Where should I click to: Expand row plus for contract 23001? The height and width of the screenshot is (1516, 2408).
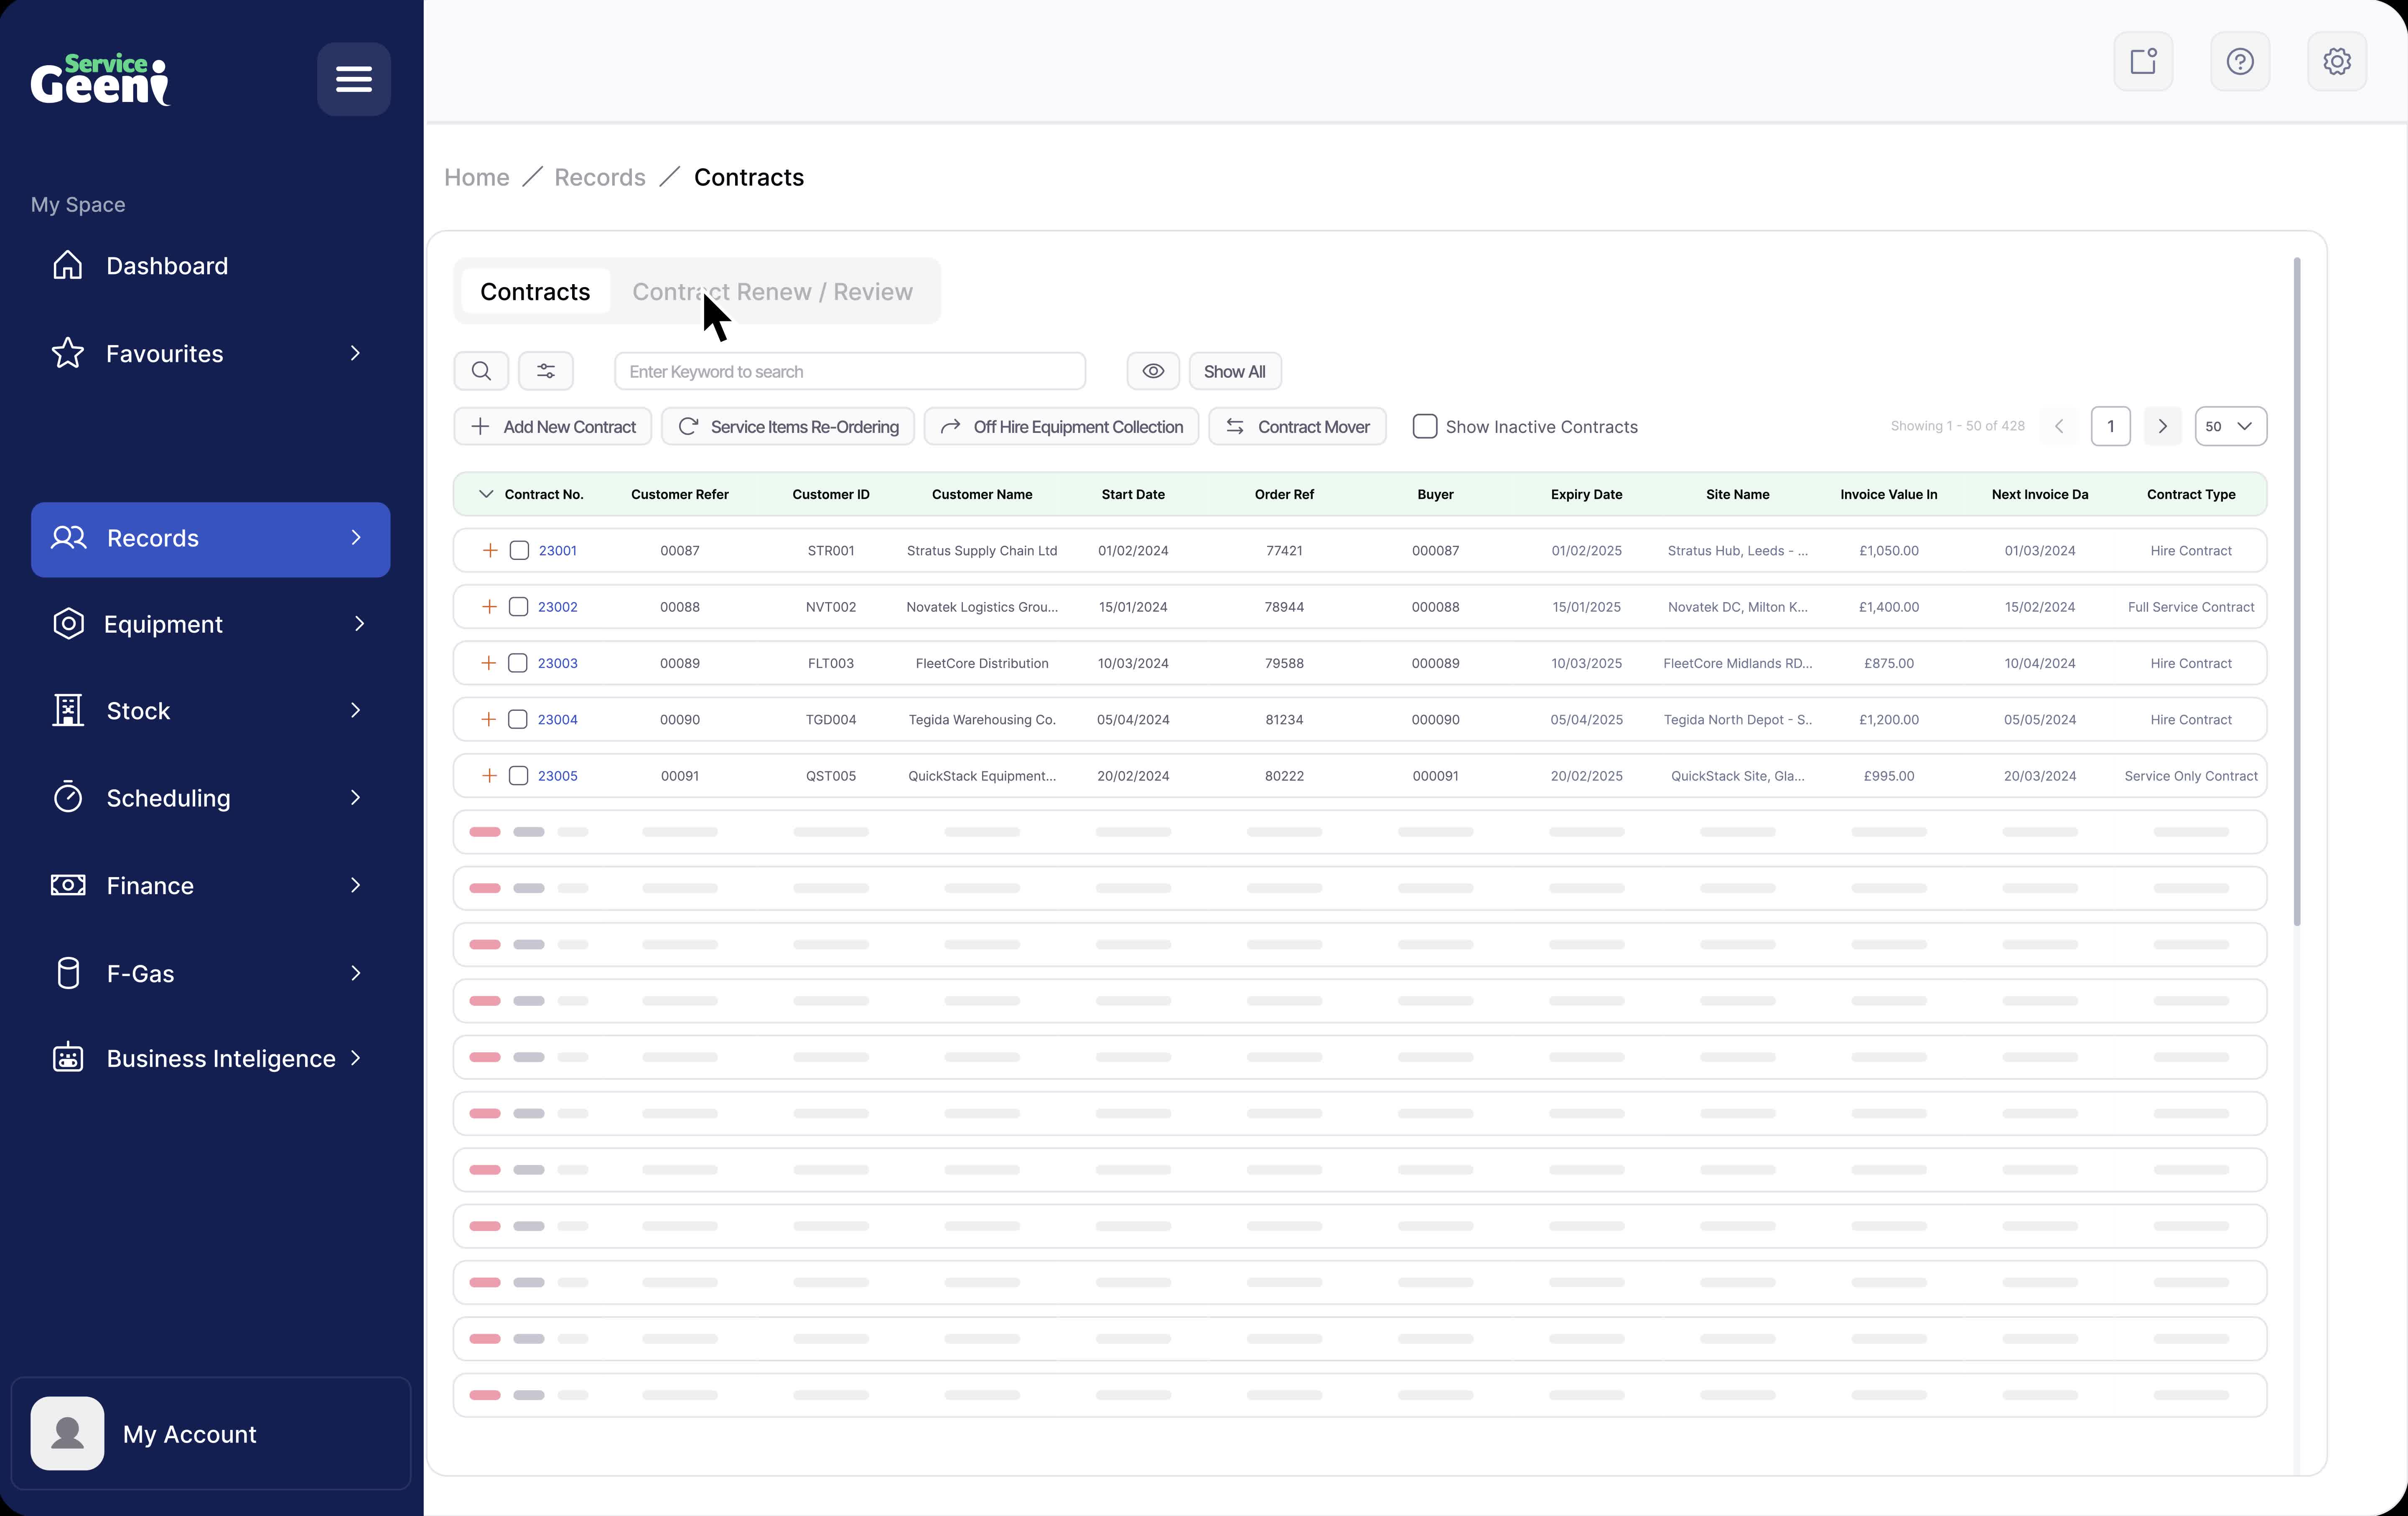tap(490, 550)
